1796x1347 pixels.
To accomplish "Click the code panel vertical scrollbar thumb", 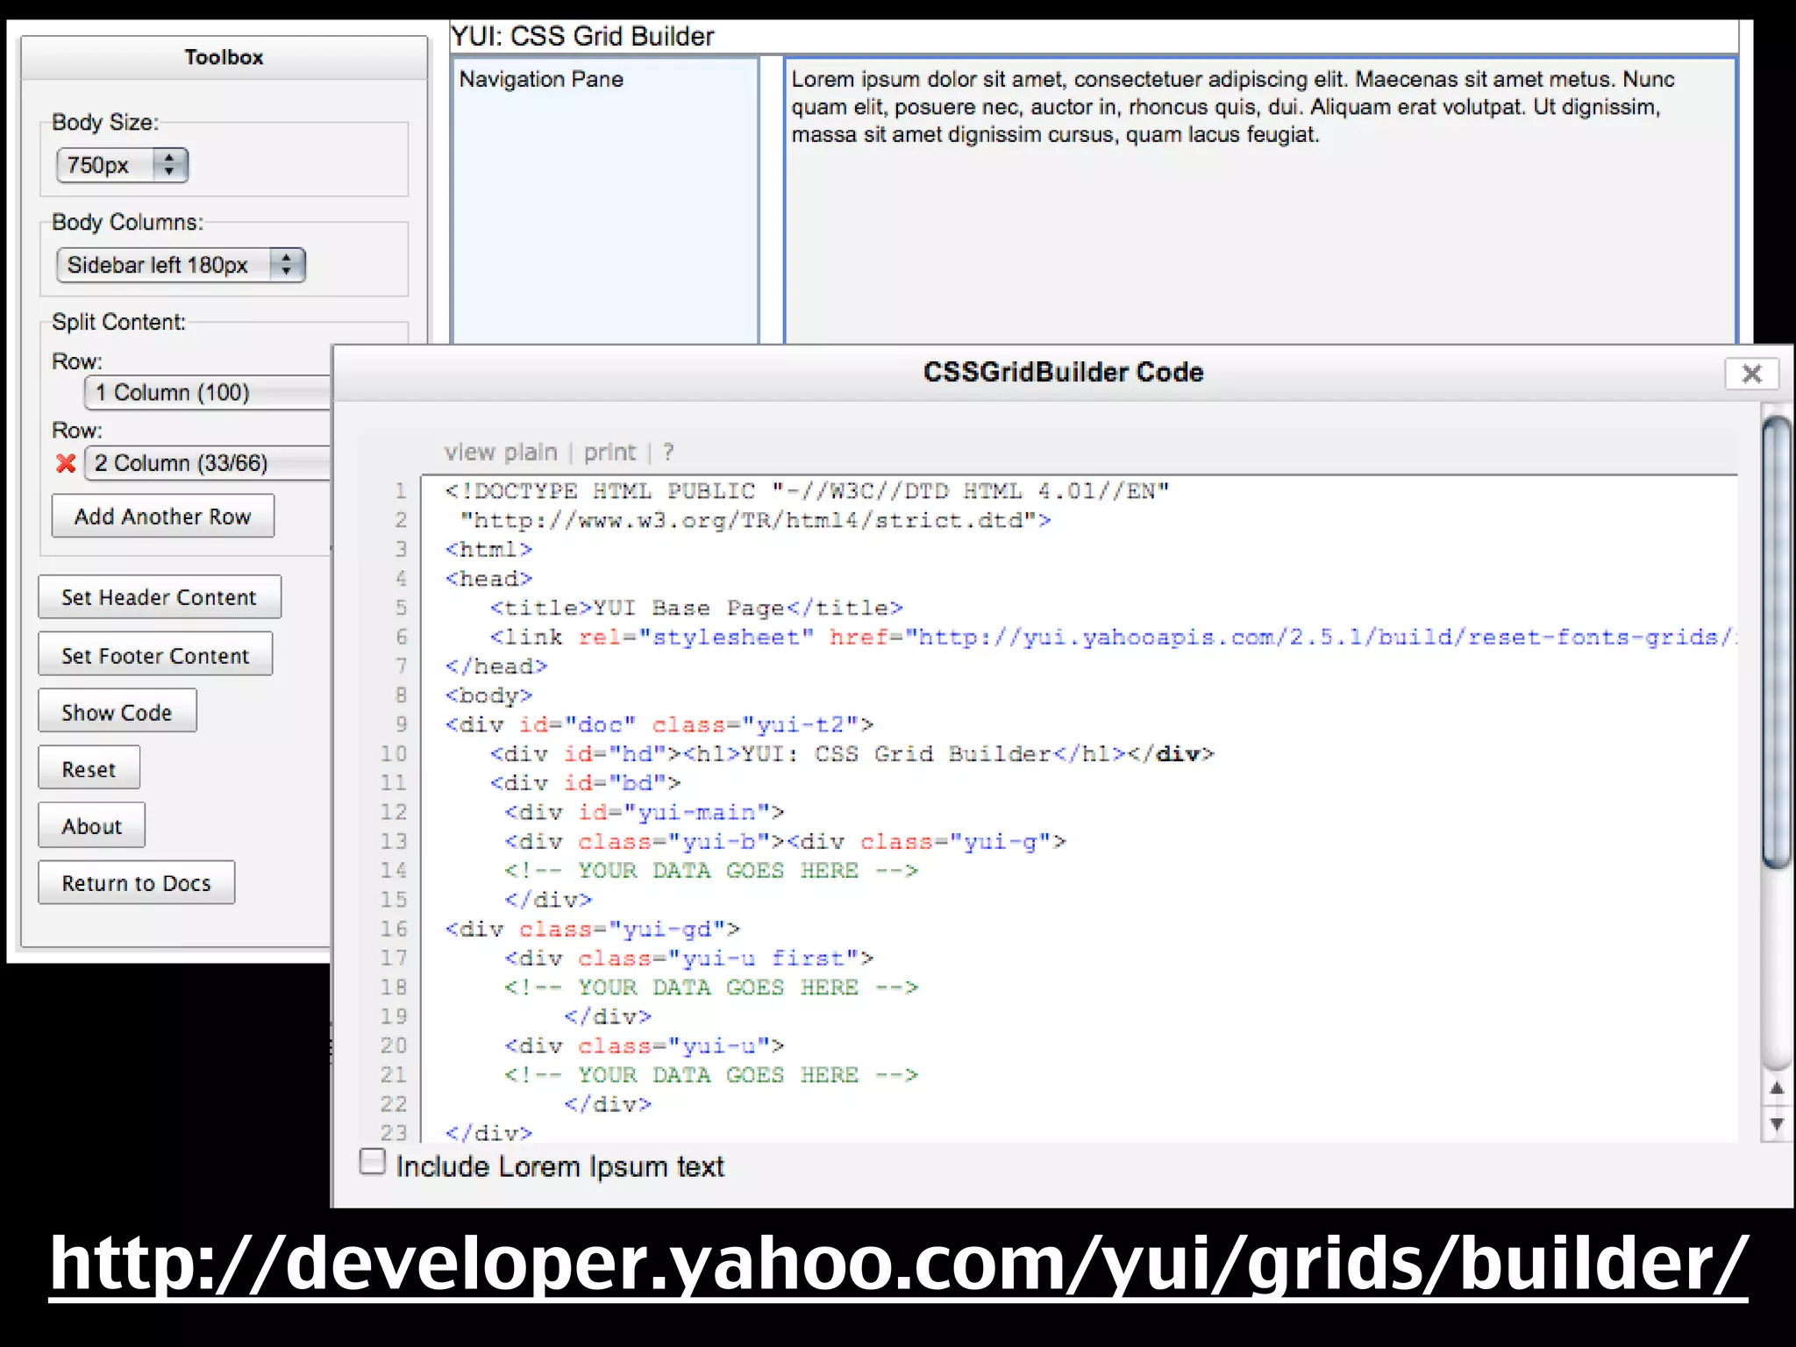I will (x=1777, y=644).
